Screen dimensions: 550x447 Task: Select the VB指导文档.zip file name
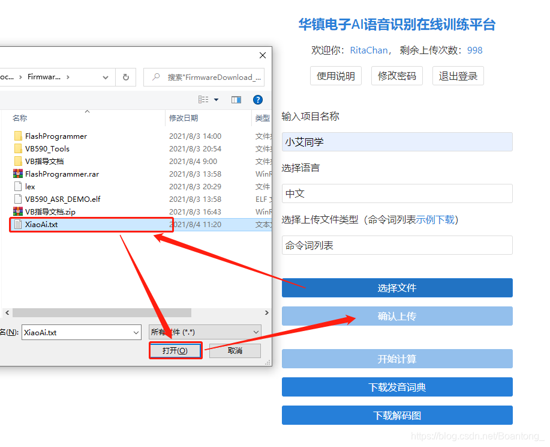[50, 212]
